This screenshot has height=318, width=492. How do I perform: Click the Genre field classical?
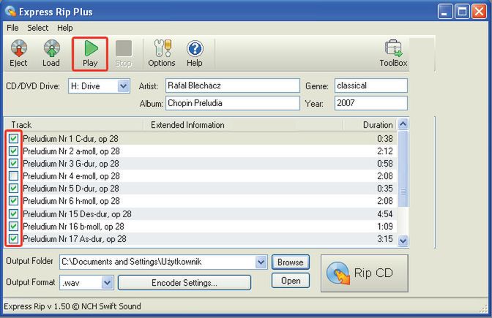371,86
